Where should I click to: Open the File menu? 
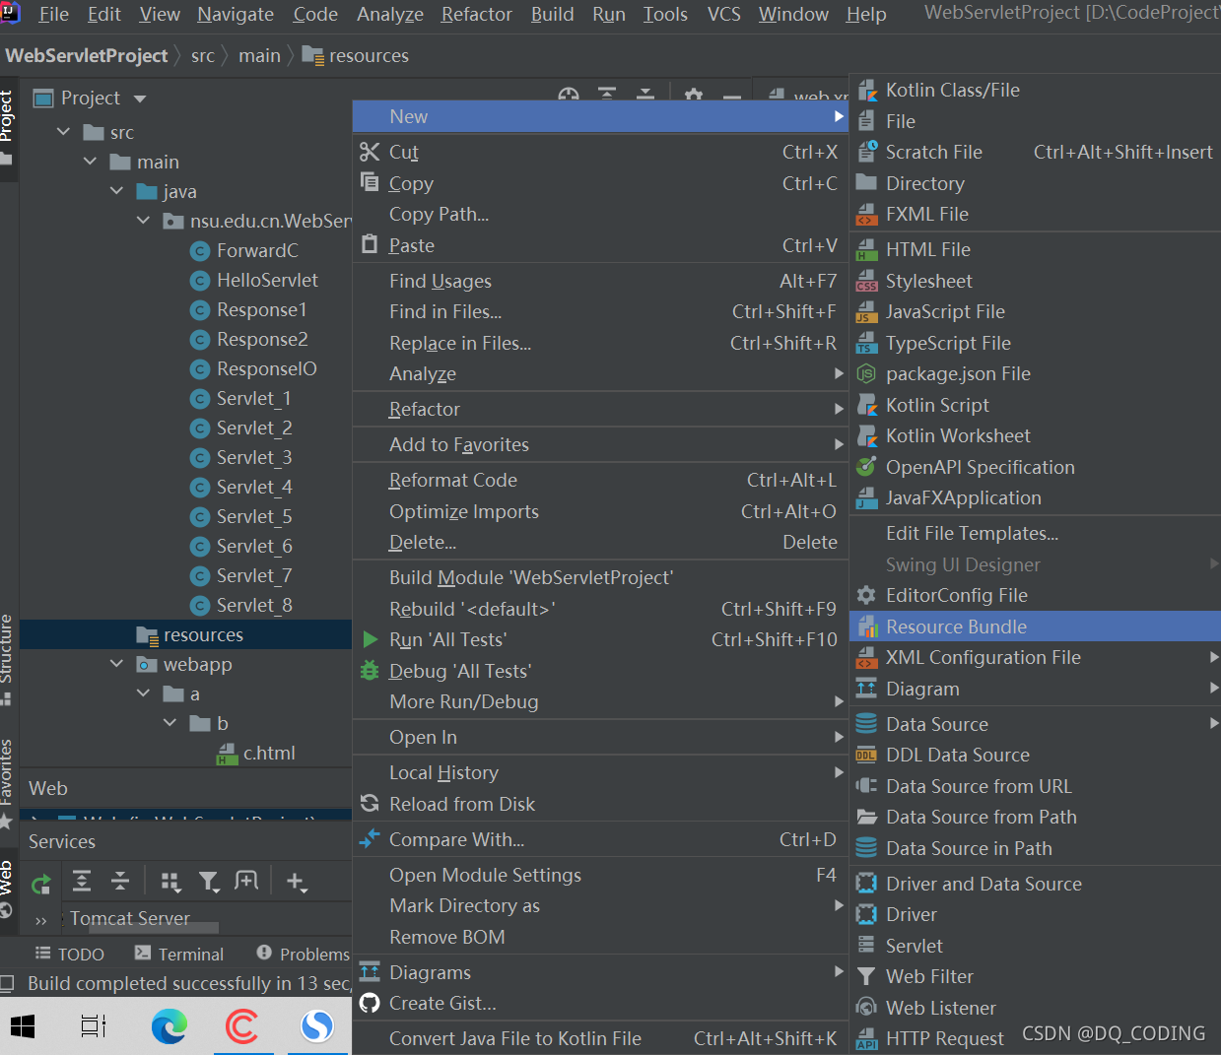(x=53, y=15)
